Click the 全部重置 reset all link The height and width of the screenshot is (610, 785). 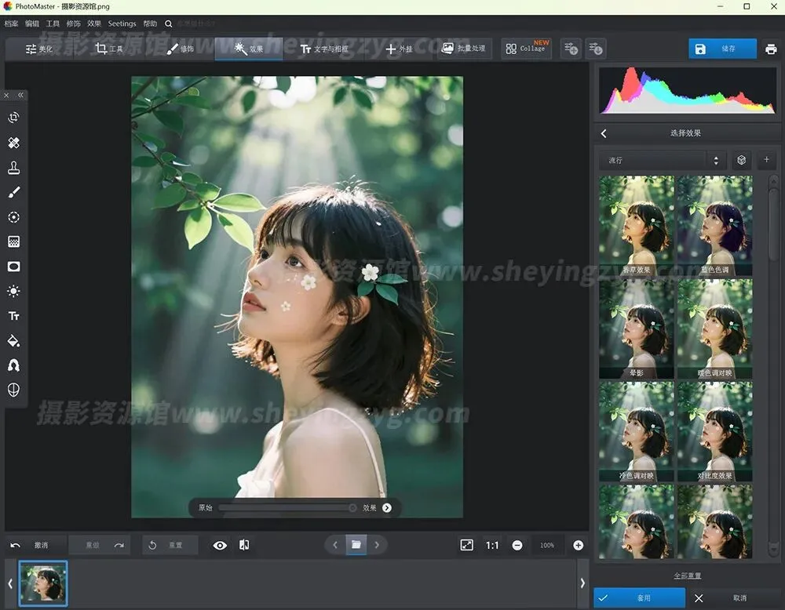point(688,576)
